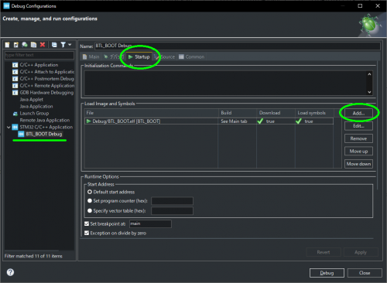Select Java Applet configuration type
The height and width of the screenshot is (283, 387).
pyautogui.click(x=32, y=100)
